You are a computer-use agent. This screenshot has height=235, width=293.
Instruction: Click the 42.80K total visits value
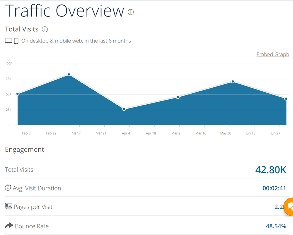tap(270, 170)
